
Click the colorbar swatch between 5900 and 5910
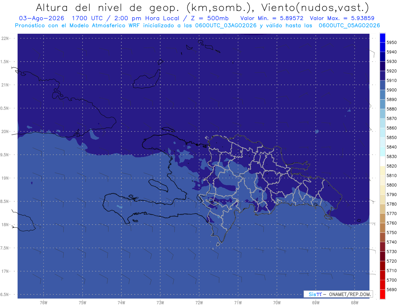pos(382,85)
